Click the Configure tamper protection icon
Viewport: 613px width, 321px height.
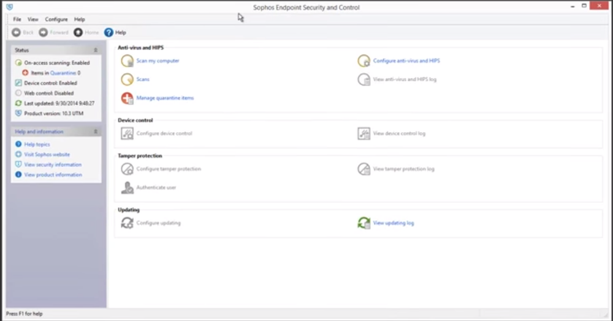pyautogui.click(x=127, y=169)
